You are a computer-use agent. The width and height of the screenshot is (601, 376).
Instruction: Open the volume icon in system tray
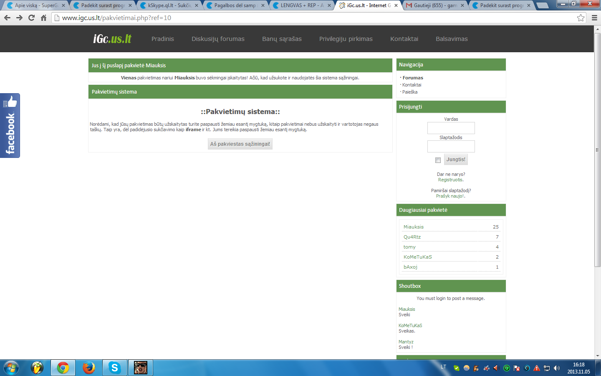click(557, 368)
